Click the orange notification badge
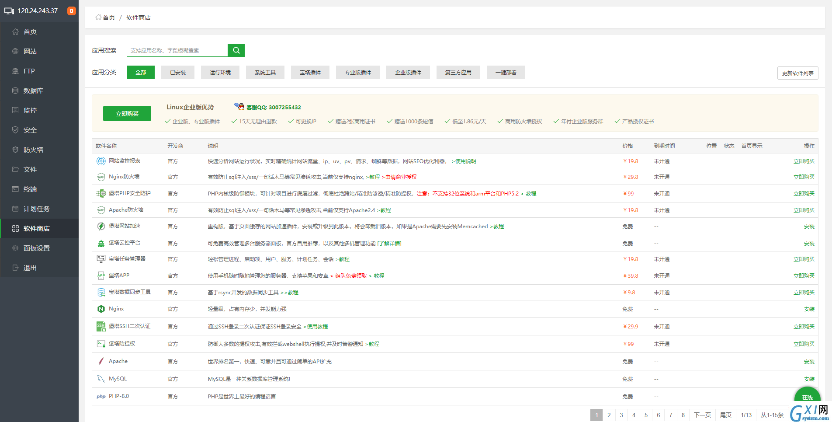This screenshot has width=832, height=422. point(71,11)
